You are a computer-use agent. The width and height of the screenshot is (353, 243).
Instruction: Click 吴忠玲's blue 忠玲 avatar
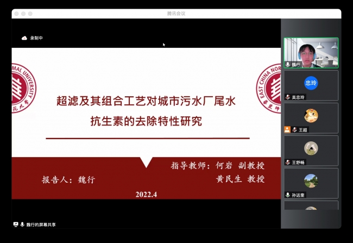[x=311, y=83]
